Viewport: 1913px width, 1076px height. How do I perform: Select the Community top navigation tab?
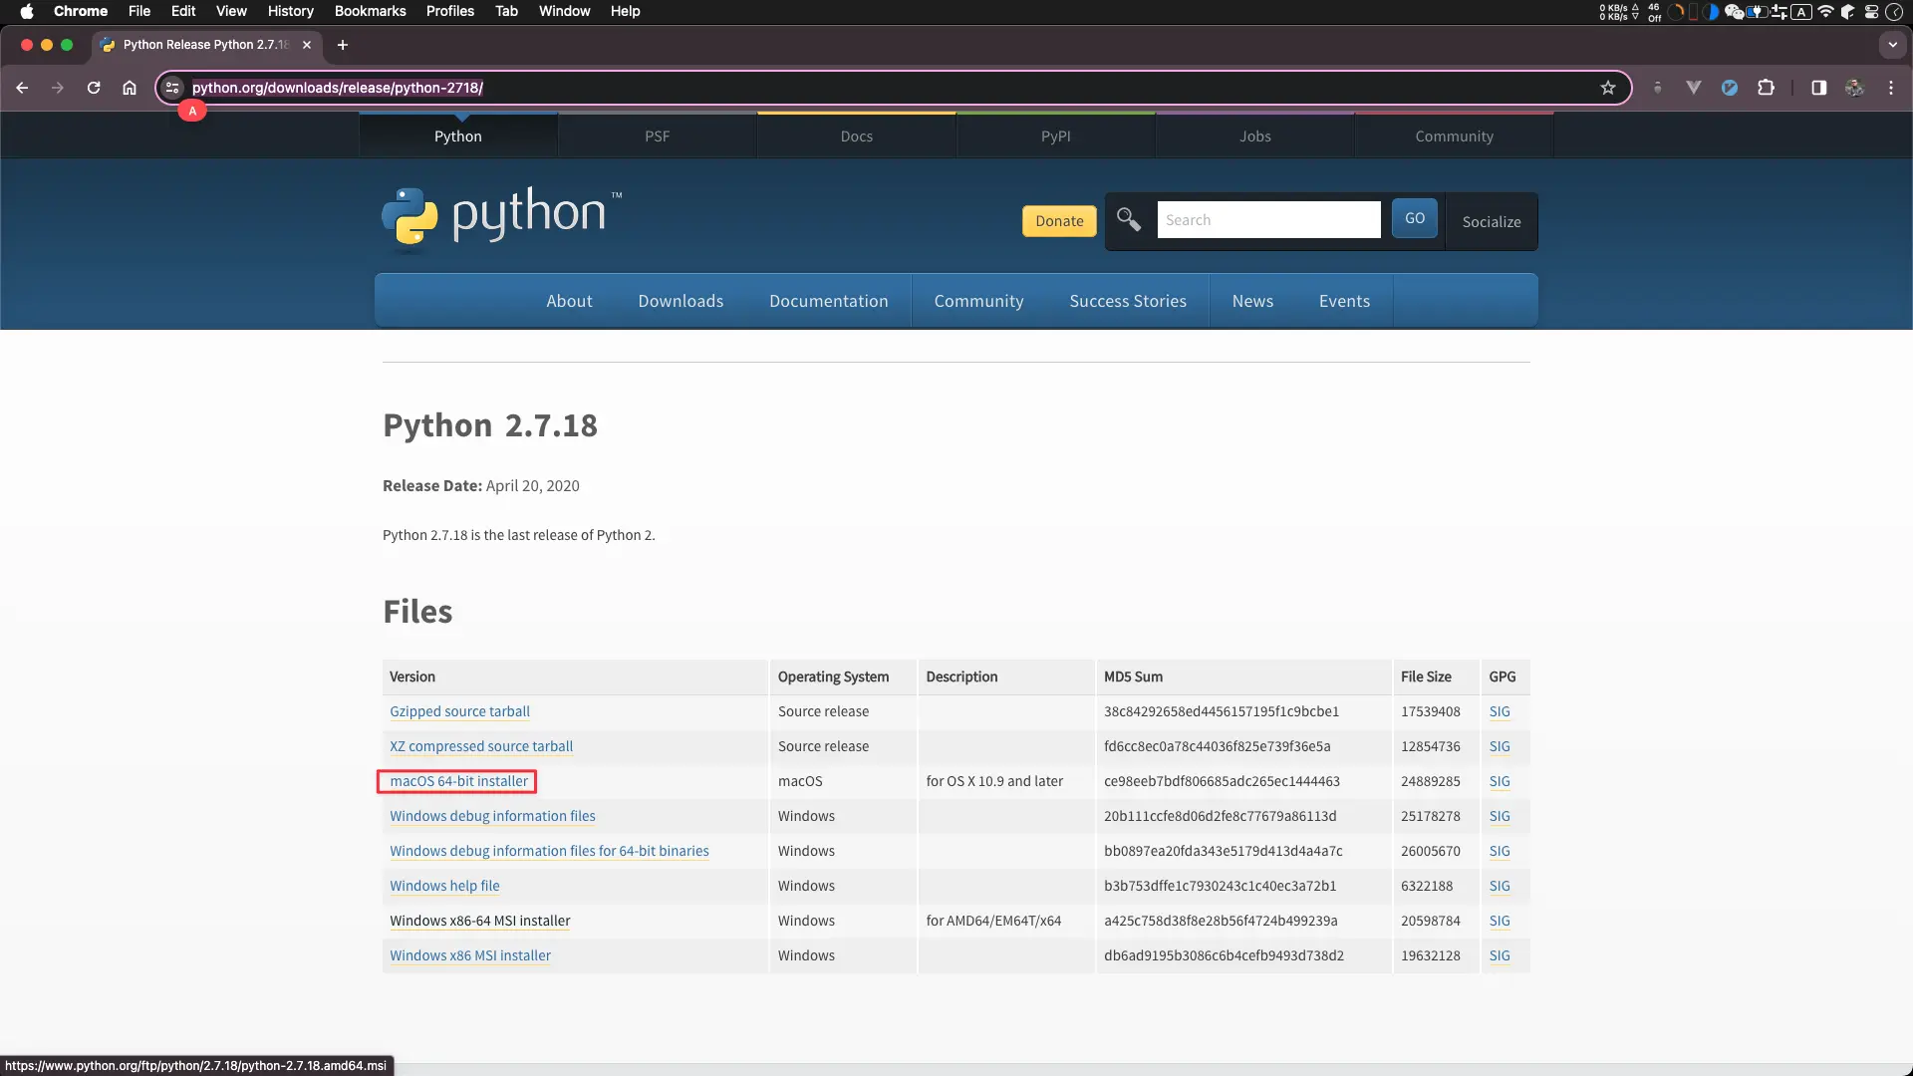pos(1455,136)
